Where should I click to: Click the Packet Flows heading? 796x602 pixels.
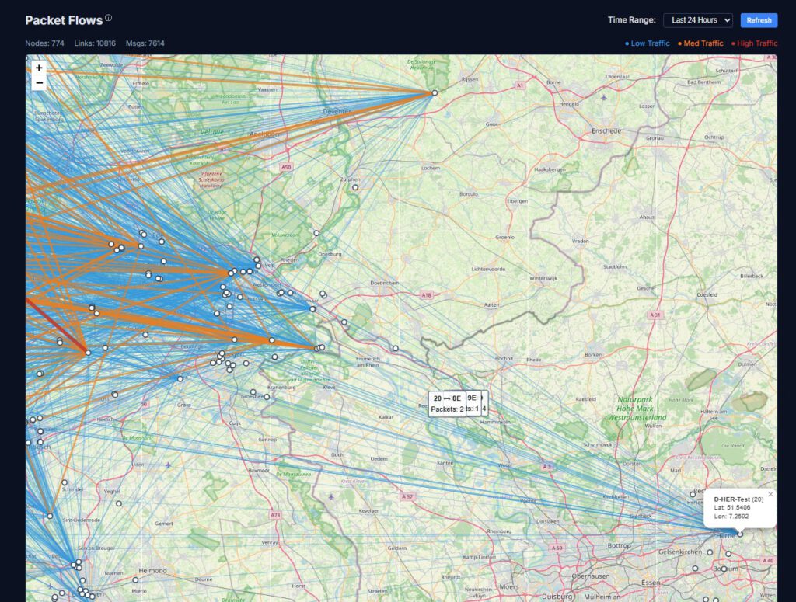click(x=63, y=20)
